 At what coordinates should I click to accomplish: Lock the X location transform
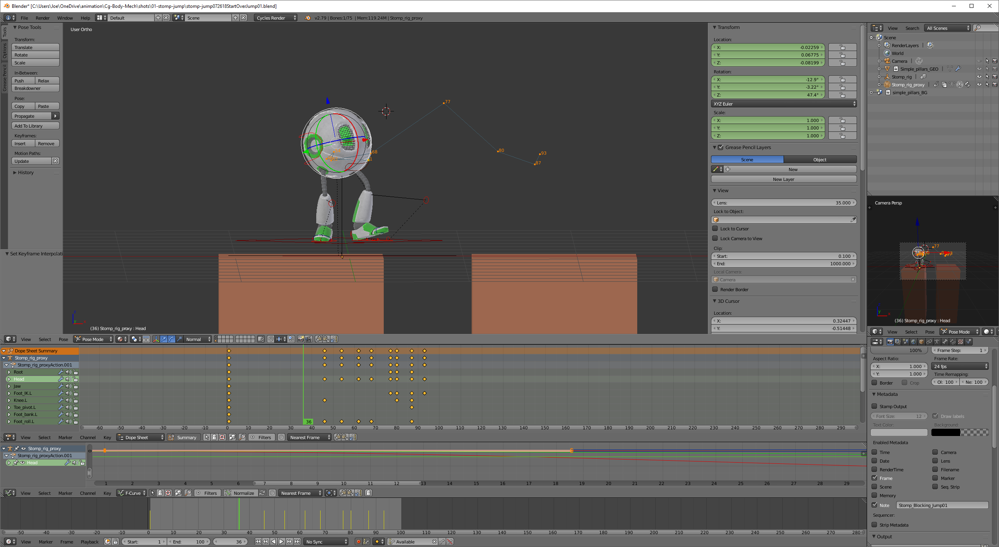pos(842,47)
